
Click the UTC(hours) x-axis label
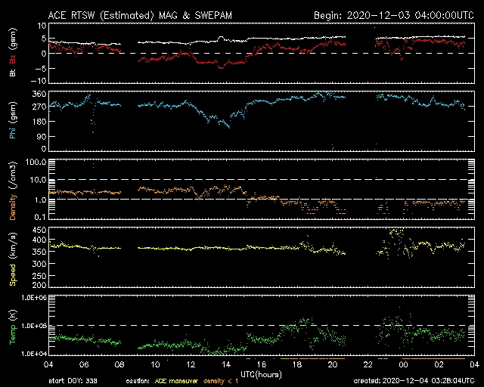(262, 373)
